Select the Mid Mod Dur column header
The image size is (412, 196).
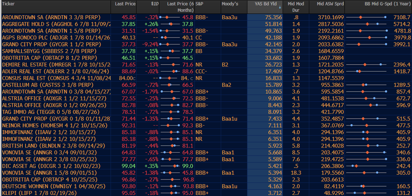[296, 7]
